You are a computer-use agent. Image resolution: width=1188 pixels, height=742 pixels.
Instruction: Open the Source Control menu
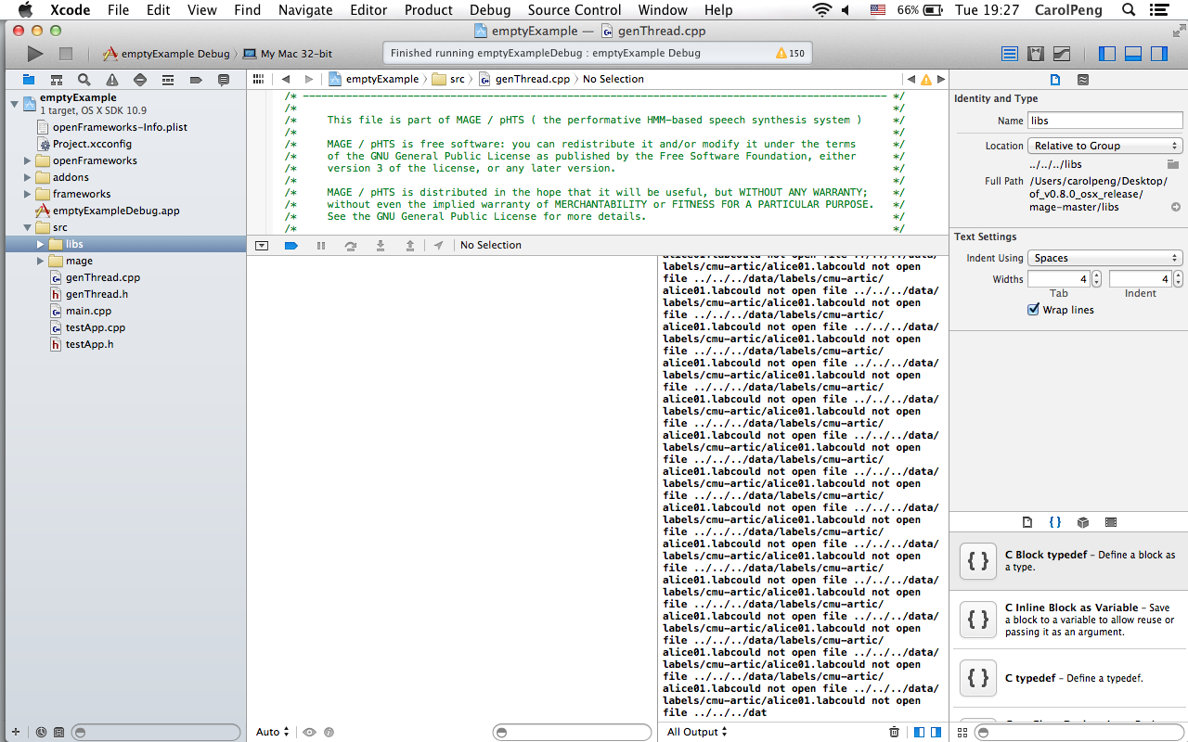[x=575, y=10]
